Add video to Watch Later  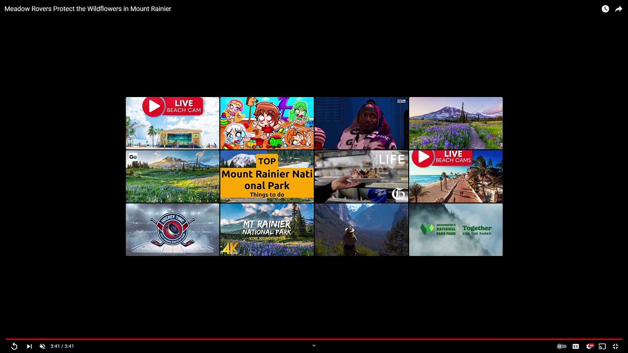605,9
